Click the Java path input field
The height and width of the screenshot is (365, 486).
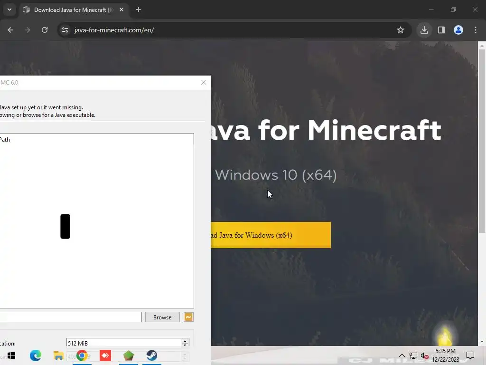point(71,317)
